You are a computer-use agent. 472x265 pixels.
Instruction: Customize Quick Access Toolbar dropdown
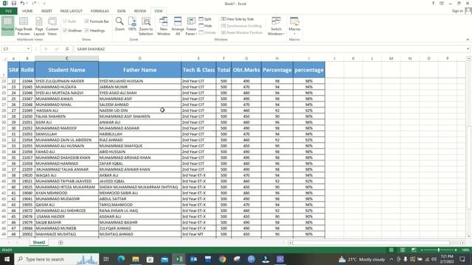tap(44, 3)
